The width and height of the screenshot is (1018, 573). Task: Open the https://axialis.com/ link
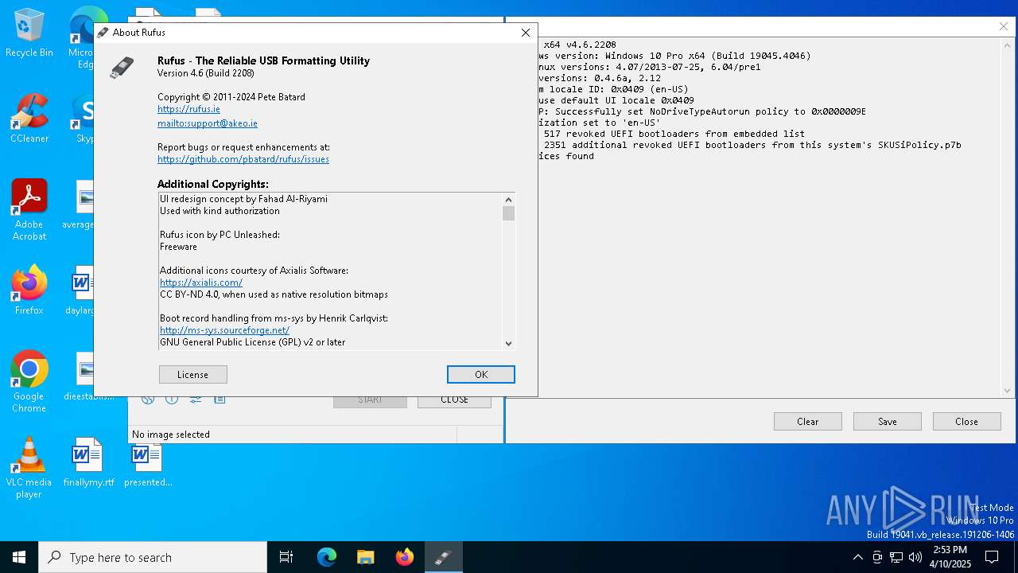(x=201, y=283)
